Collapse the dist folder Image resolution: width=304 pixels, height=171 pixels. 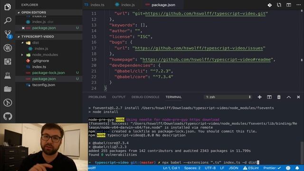[x=49, y=43]
